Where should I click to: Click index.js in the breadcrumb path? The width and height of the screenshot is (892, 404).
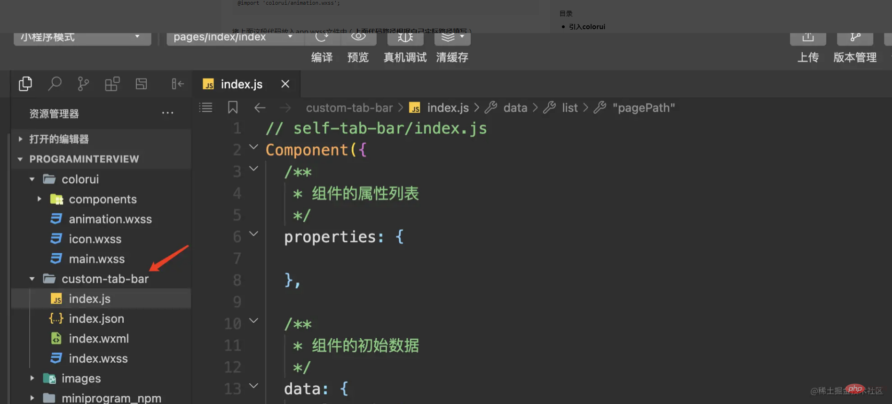point(448,108)
